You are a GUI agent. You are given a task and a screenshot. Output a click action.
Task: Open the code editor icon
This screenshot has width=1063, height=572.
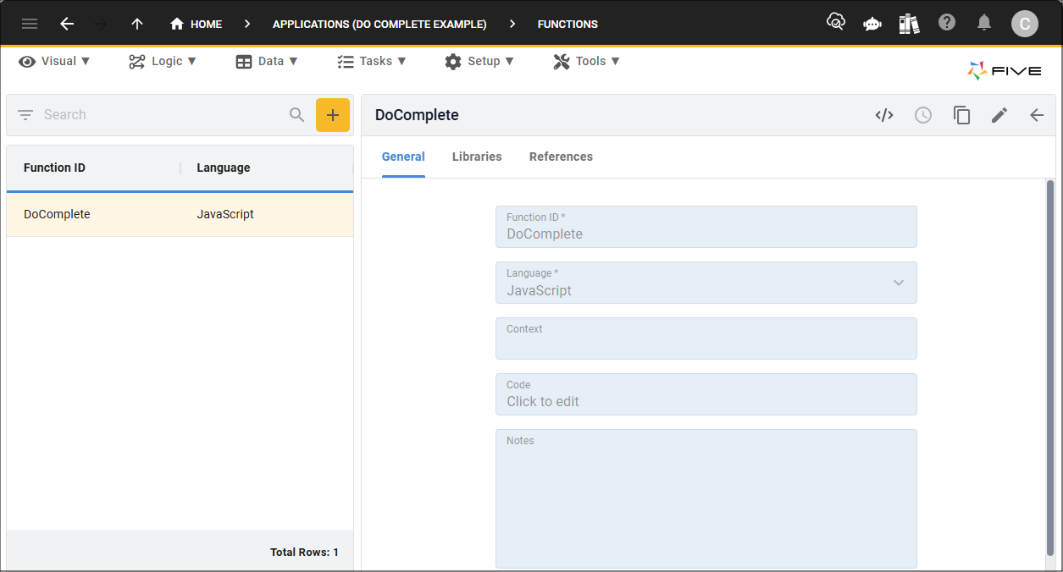pyautogui.click(x=884, y=115)
